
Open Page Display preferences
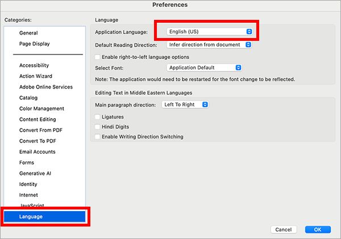click(x=34, y=44)
